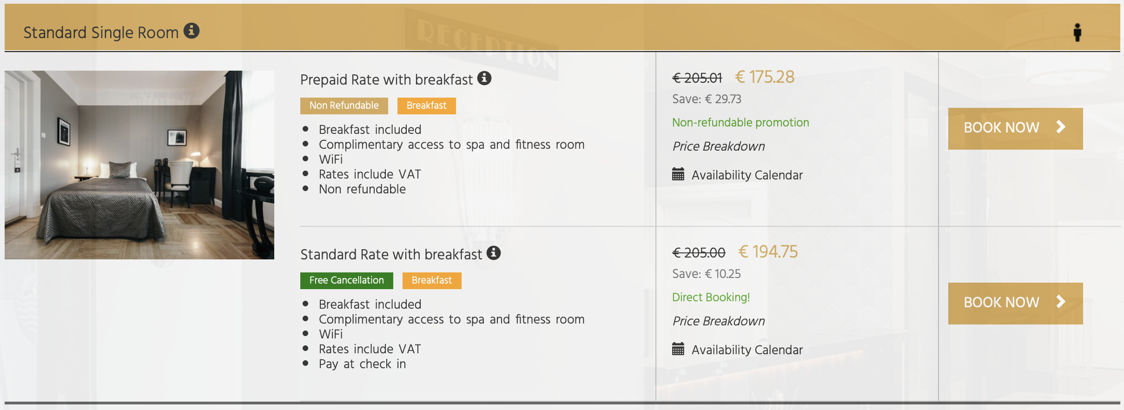This screenshot has height=410, width=1124.
Task: Click the Direct Booking! label
Action: tap(711, 297)
